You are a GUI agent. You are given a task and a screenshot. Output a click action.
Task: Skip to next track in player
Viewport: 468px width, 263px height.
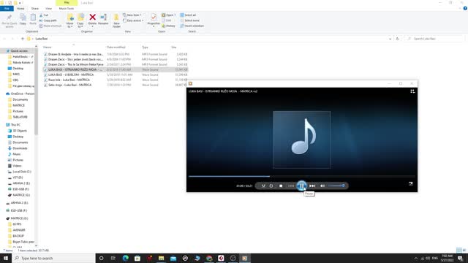[x=312, y=186]
